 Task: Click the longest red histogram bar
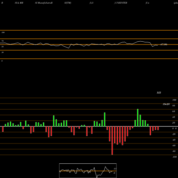coord(112,141)
